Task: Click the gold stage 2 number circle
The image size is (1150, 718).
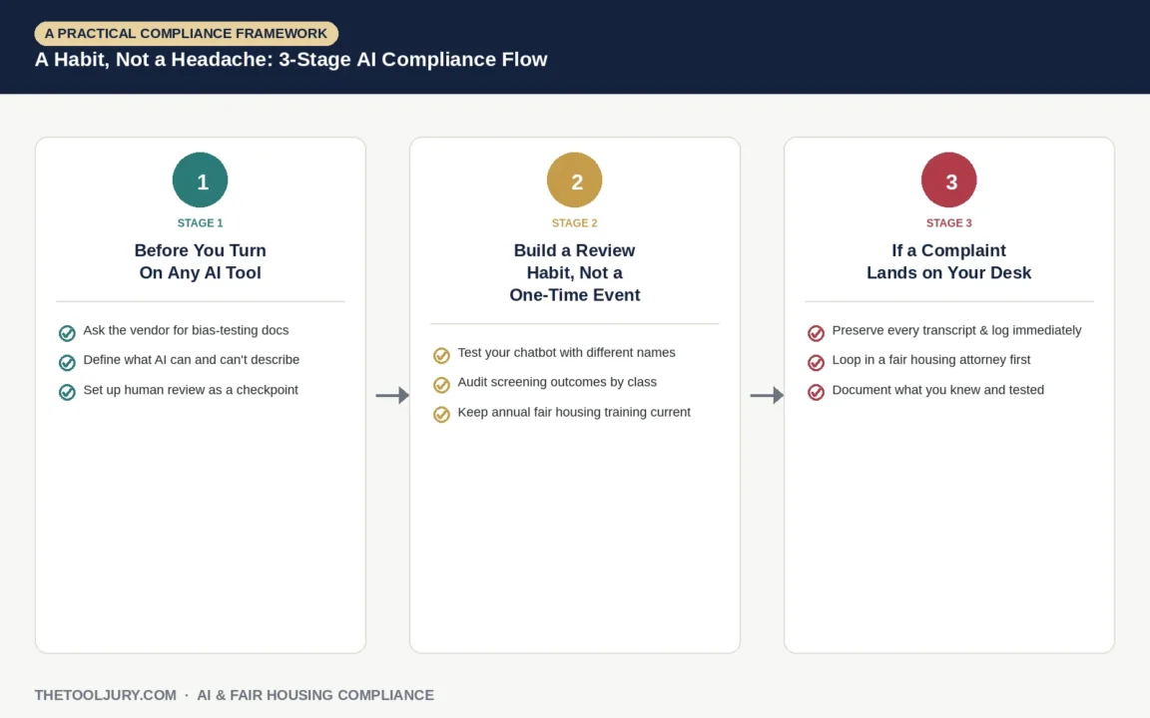Action: click(x=574, y=180)
